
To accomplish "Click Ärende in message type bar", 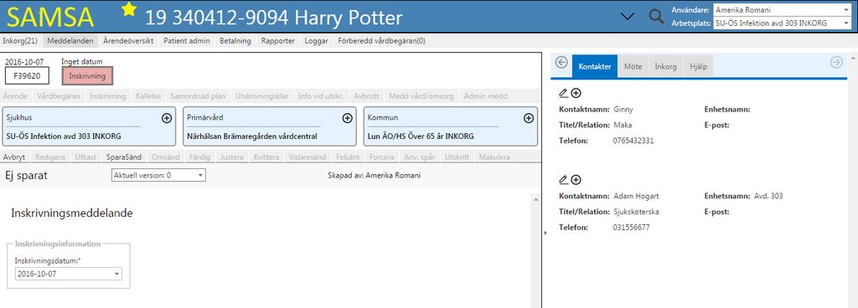I will point(15,96).
